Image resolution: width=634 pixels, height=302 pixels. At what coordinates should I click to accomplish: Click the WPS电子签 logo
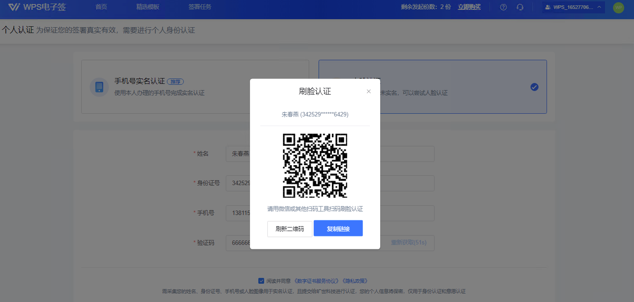click(x=37, y=7)
